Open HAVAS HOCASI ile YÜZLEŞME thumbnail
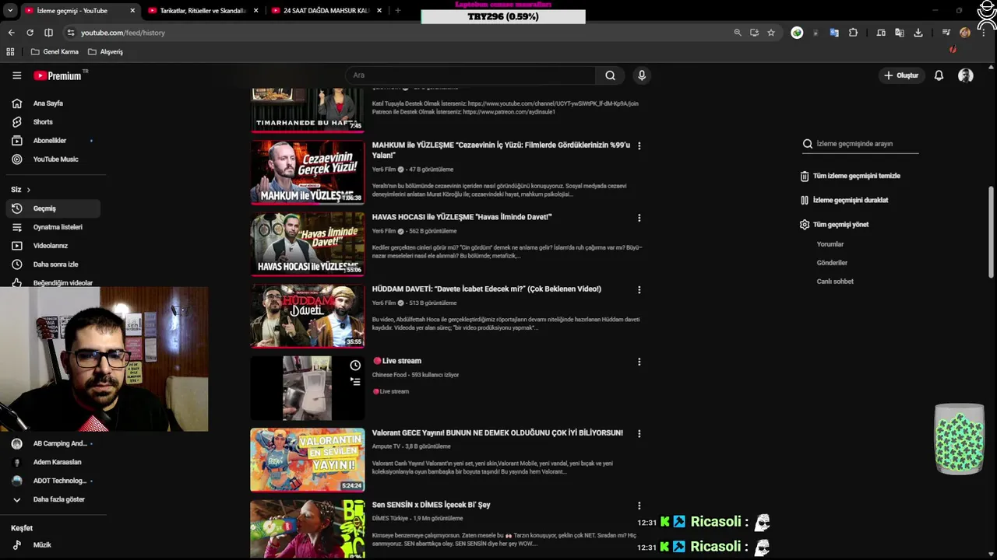Image resolution: width=997 pixels, height=560 pixels. point(307,243)
